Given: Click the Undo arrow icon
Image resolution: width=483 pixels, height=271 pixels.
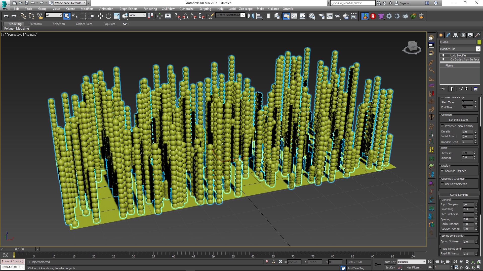Looking at the screenshot, I should point(6,16).
